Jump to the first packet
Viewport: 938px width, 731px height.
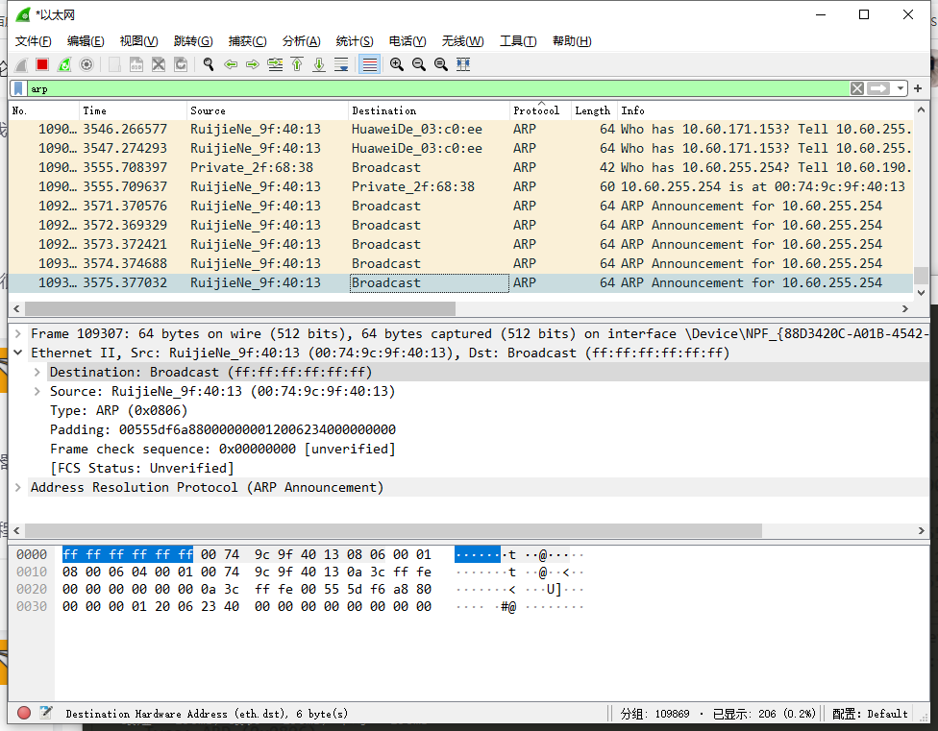pos(297,64)
